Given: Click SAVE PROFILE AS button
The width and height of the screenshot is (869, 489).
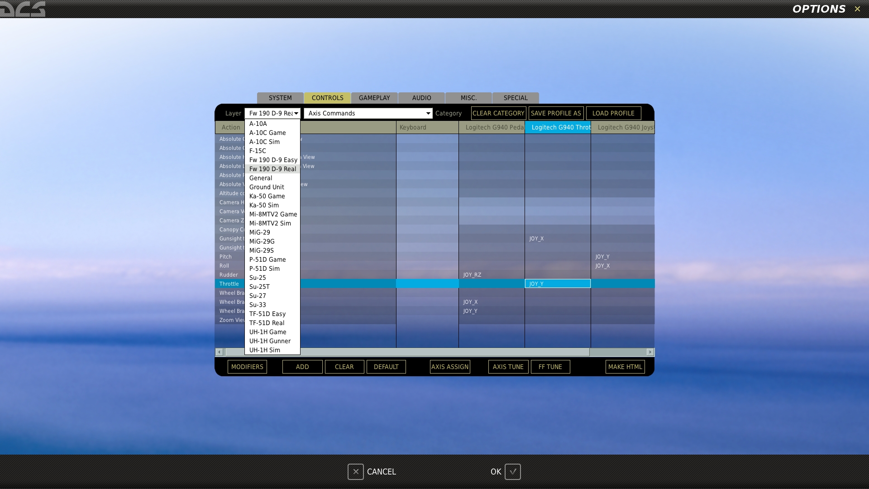Looking at the screenshot, I should click(556, 113).
